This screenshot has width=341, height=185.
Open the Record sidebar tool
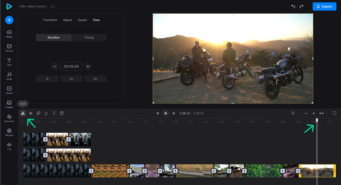[9, 132]
